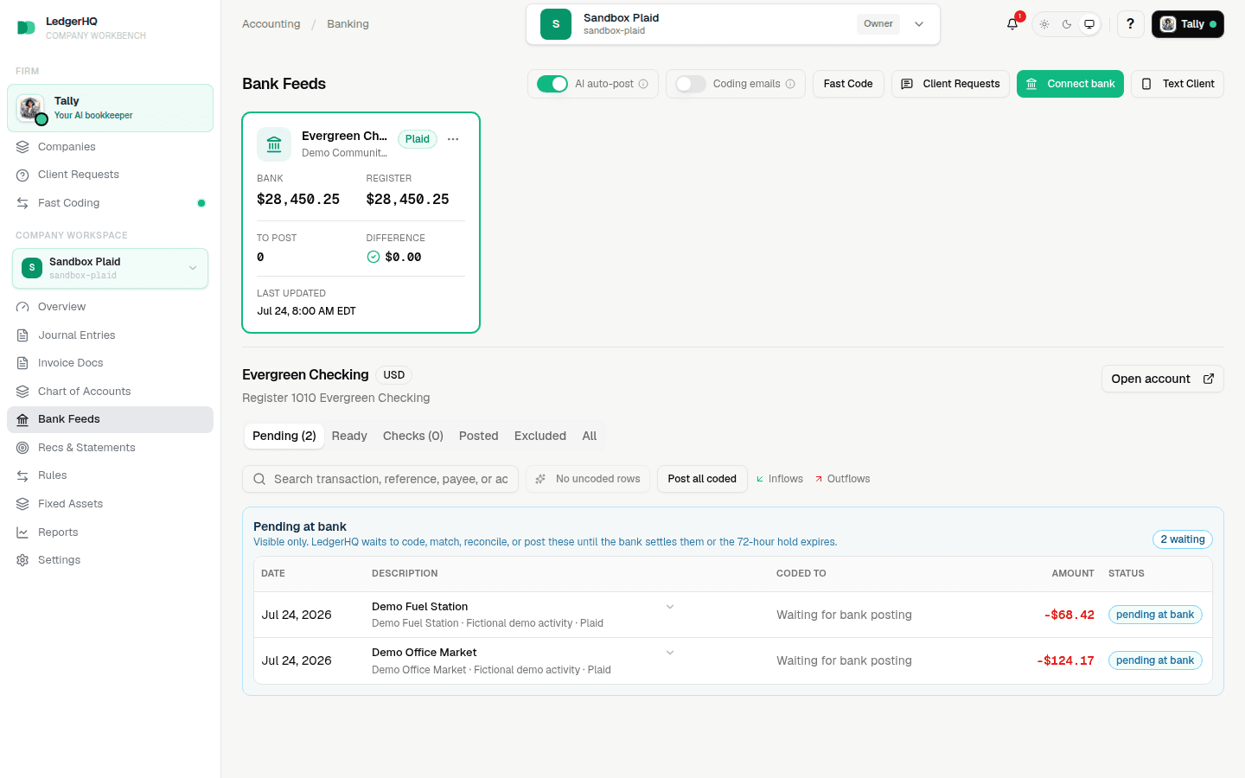1245x778 pixels.
Task: Click the Open account button
Action: 1163,379
